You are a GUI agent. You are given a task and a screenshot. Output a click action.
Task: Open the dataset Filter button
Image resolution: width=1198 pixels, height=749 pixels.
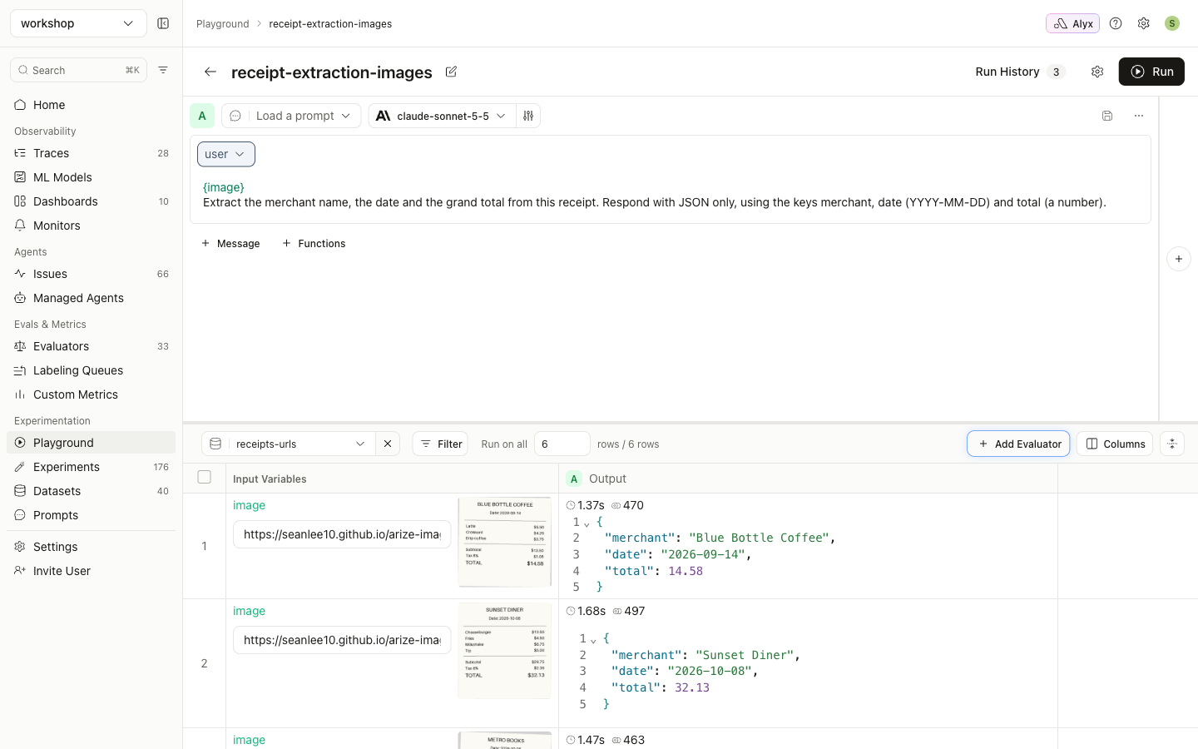[x=440, y=444]
